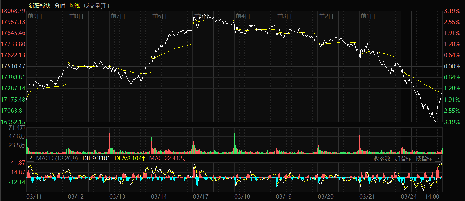Select the DEA:8.104 value readout
Image resolution: width=465 pixels, height=201 pixels.
coord(130,158)
